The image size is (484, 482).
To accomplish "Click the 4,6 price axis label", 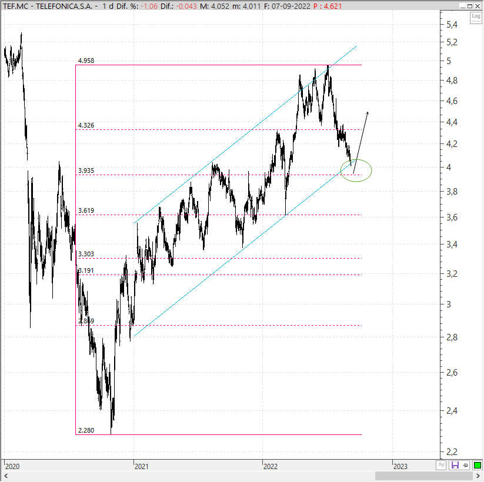I will click(452, 101).
